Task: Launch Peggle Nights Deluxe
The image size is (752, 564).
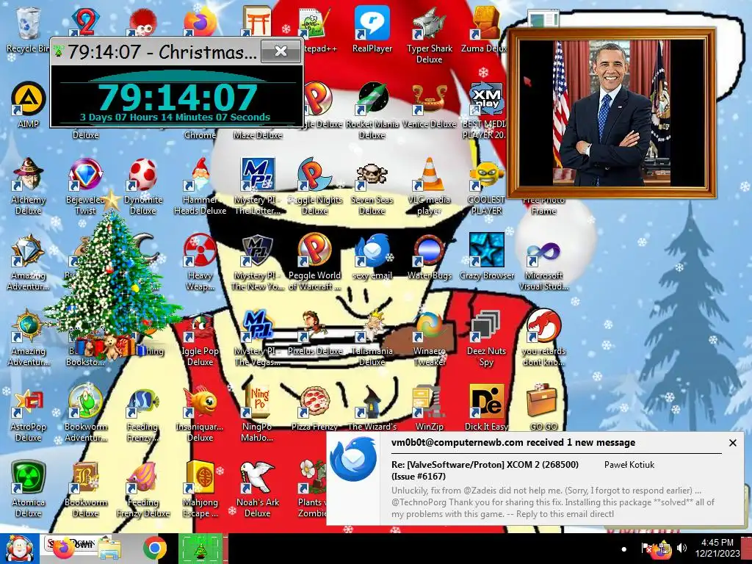Action: click(314, 187)
